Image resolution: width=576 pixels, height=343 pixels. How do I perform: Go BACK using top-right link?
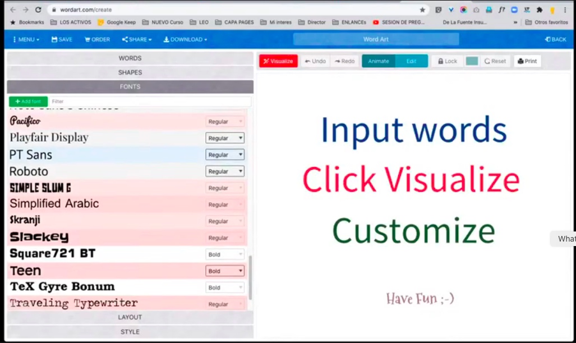555,39
